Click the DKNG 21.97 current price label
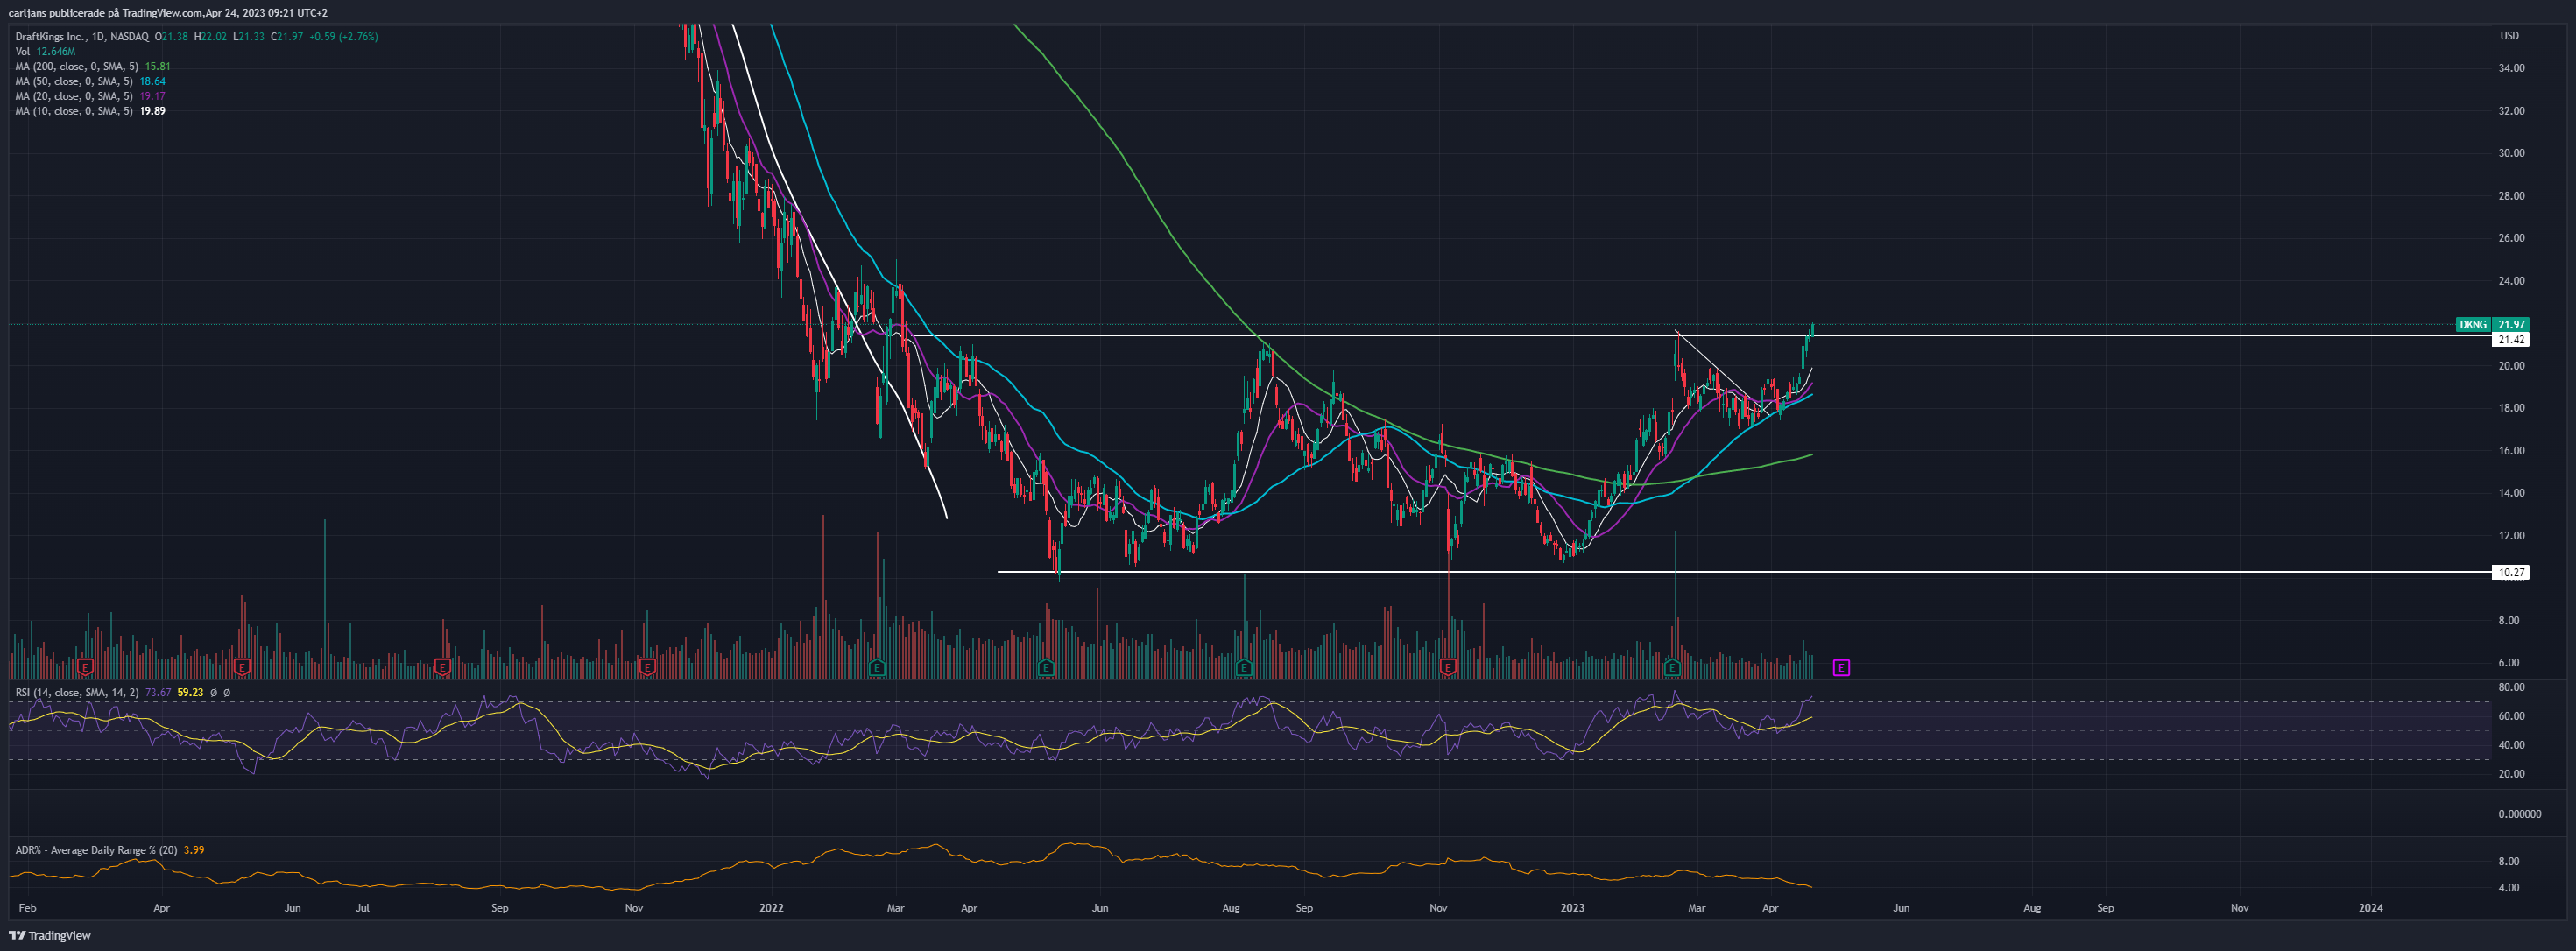The image size is (2576, 951). [x=2492, y=324]
